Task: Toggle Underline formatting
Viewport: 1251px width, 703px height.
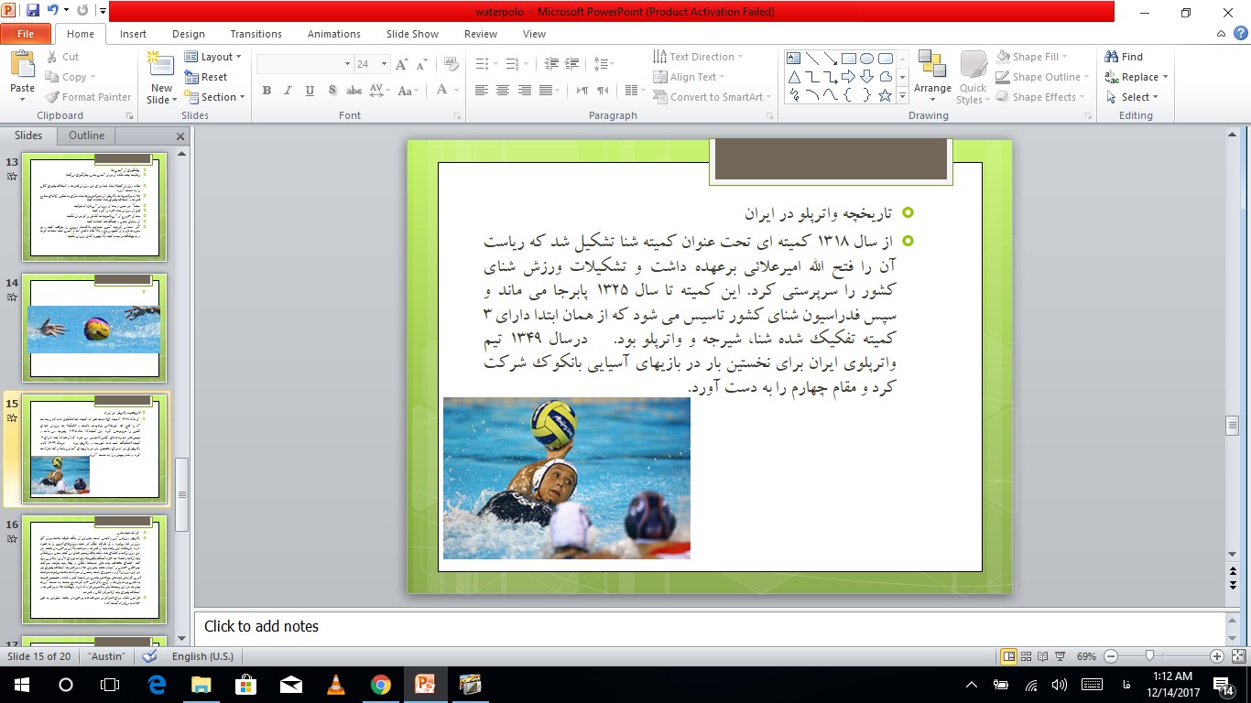Action: (310, 91)
